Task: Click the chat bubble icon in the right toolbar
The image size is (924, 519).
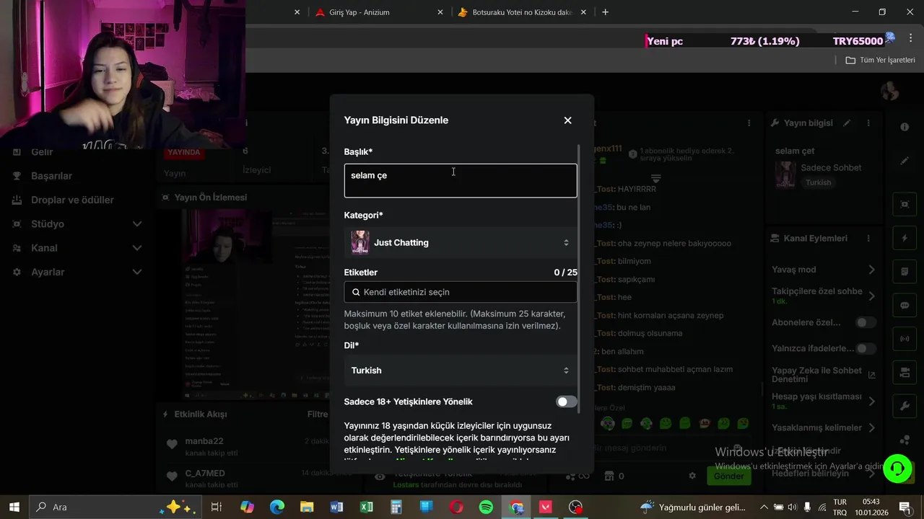Action: click(x=905, y=305)
